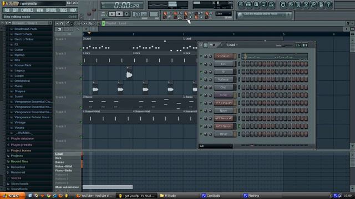Click the playlist clip focus icon below toolbar
The image size is (355, 199).
[x=59, y=29]
